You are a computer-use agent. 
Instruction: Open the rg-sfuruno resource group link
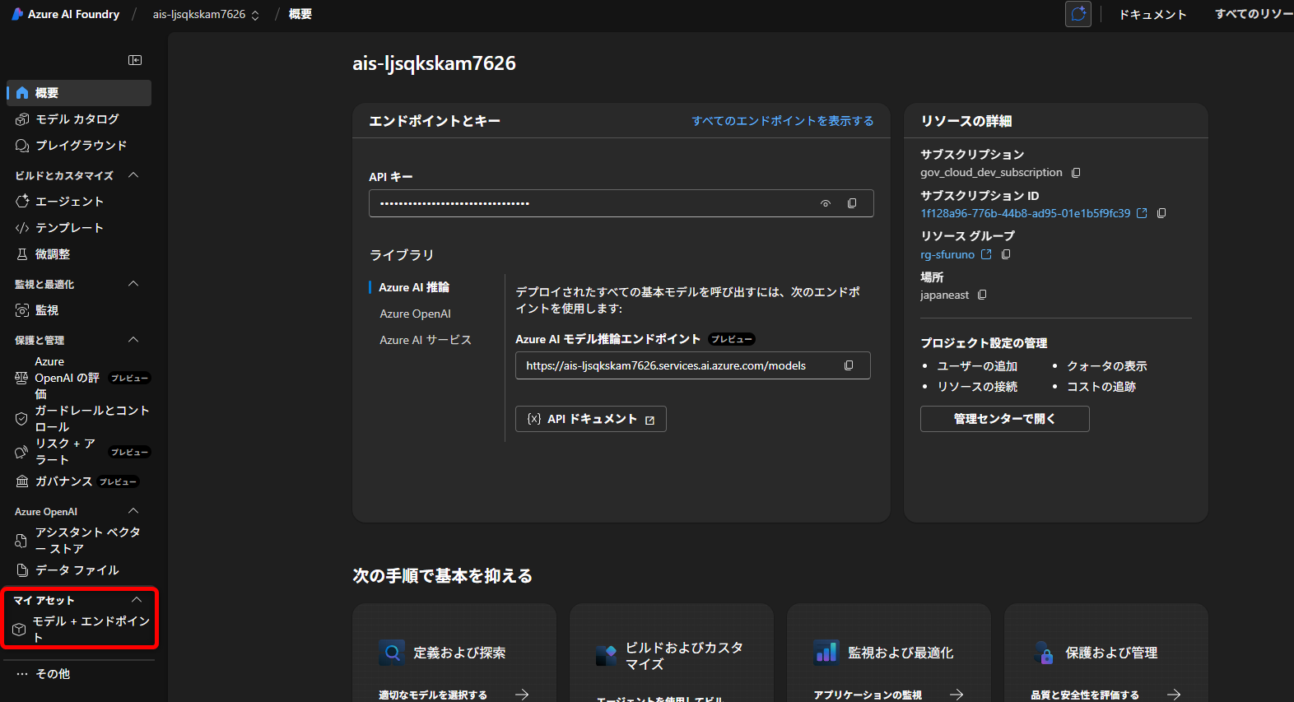[x=947, y=254]
